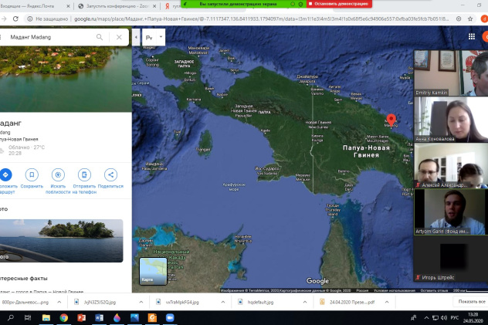Click the red Madang location pin
The image size is (488, 325).
click(391, 120)
